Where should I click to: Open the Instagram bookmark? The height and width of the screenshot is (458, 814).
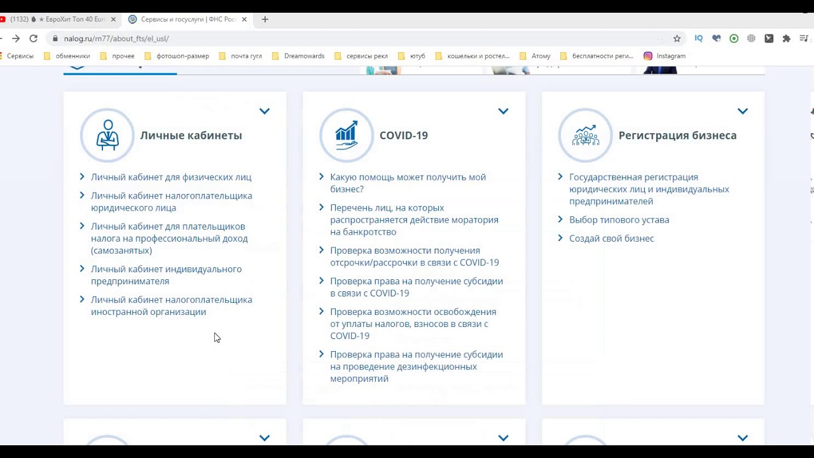(x=665, y=56)
